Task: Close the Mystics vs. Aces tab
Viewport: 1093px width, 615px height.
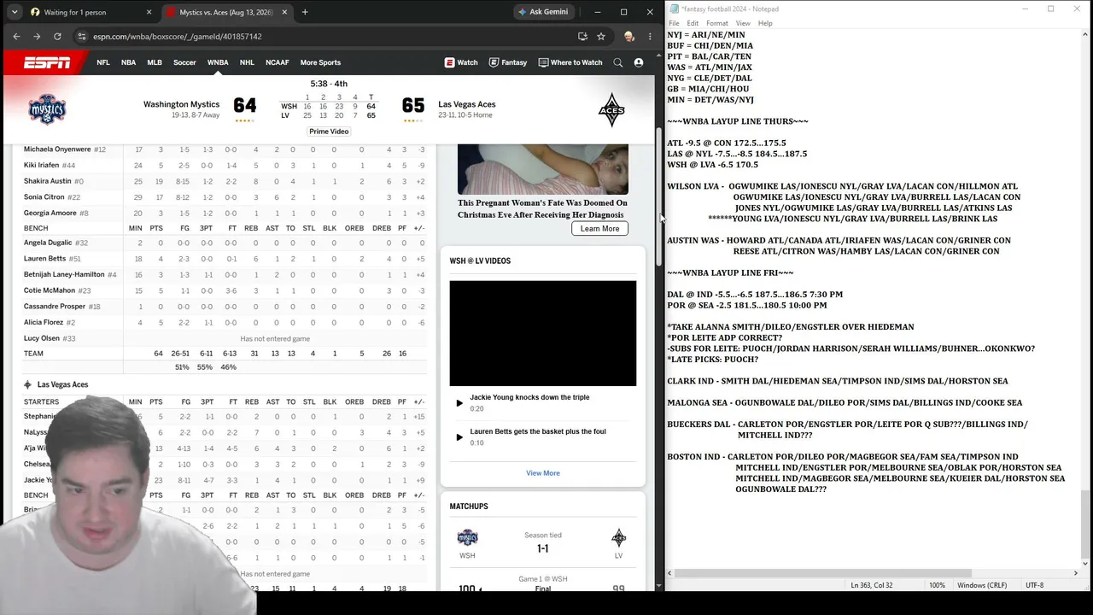Action: [284, 12]
